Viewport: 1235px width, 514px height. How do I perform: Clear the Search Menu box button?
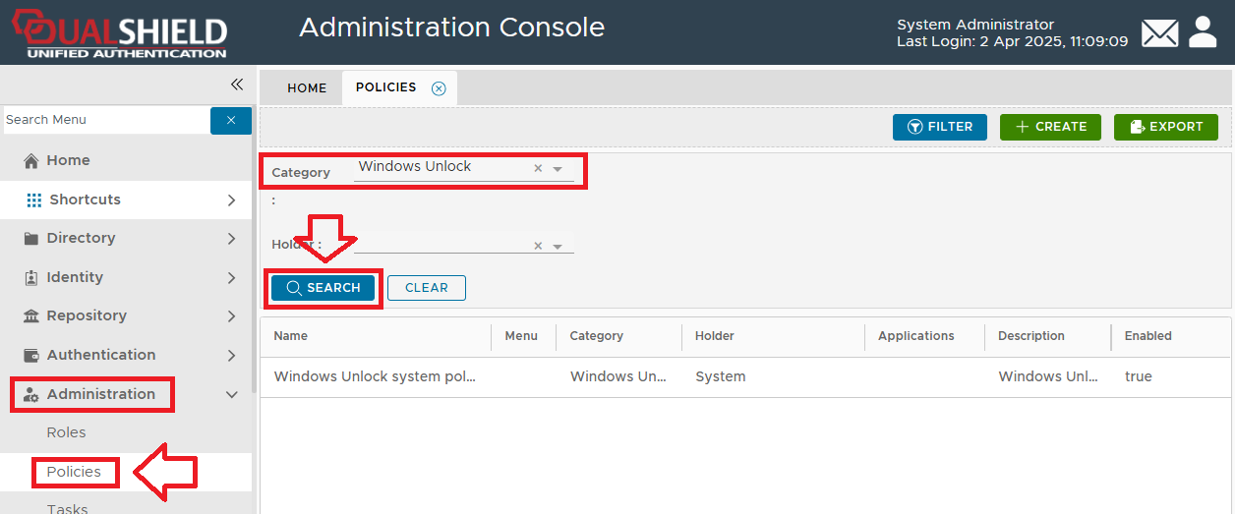[231, 120]
